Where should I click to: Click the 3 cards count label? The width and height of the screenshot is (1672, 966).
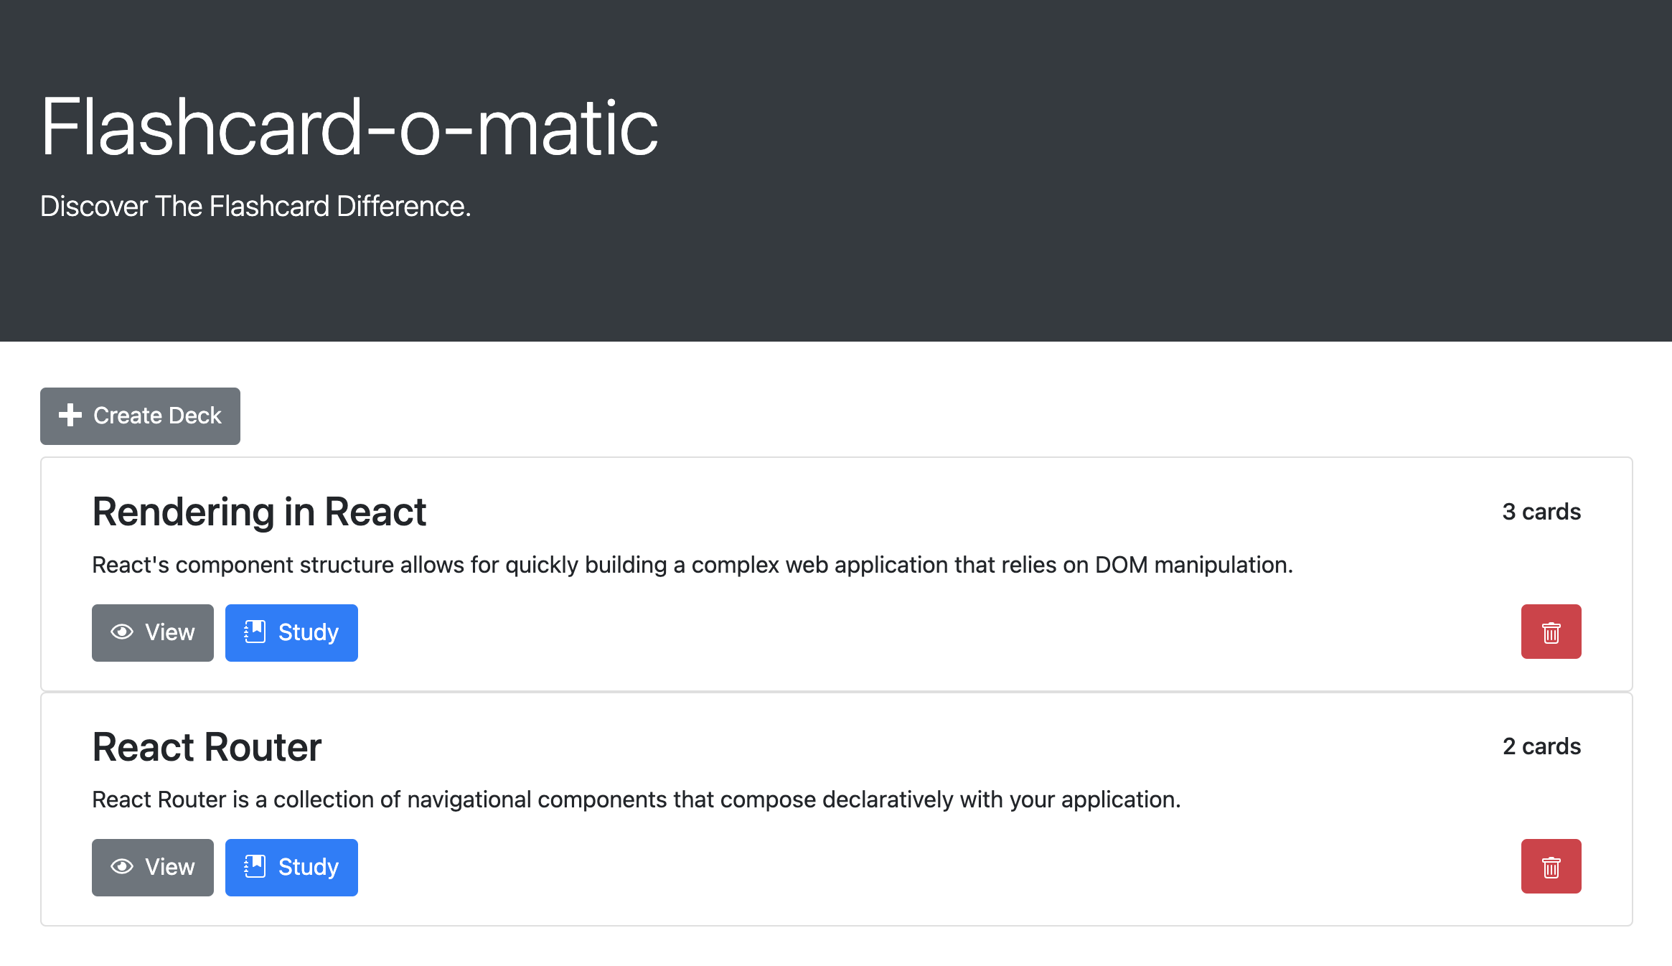1541,512
